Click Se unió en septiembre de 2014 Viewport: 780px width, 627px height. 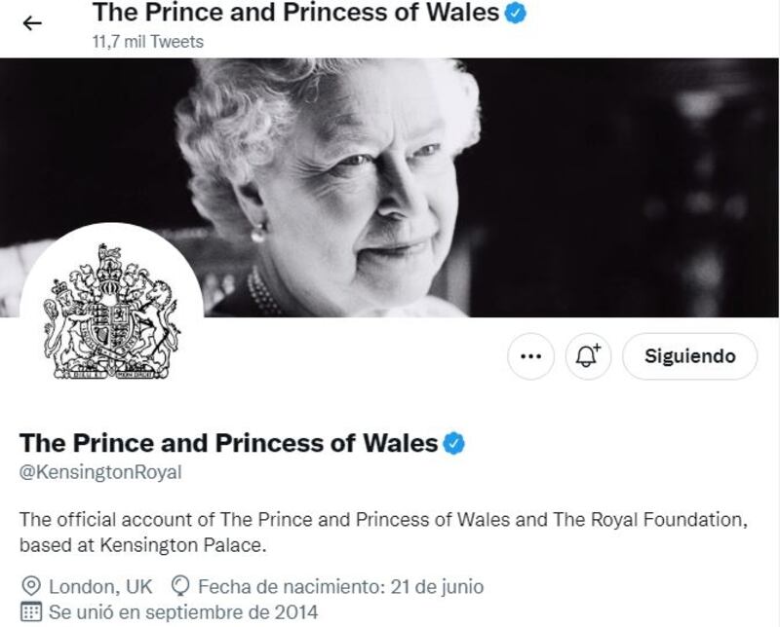point(183,612)
